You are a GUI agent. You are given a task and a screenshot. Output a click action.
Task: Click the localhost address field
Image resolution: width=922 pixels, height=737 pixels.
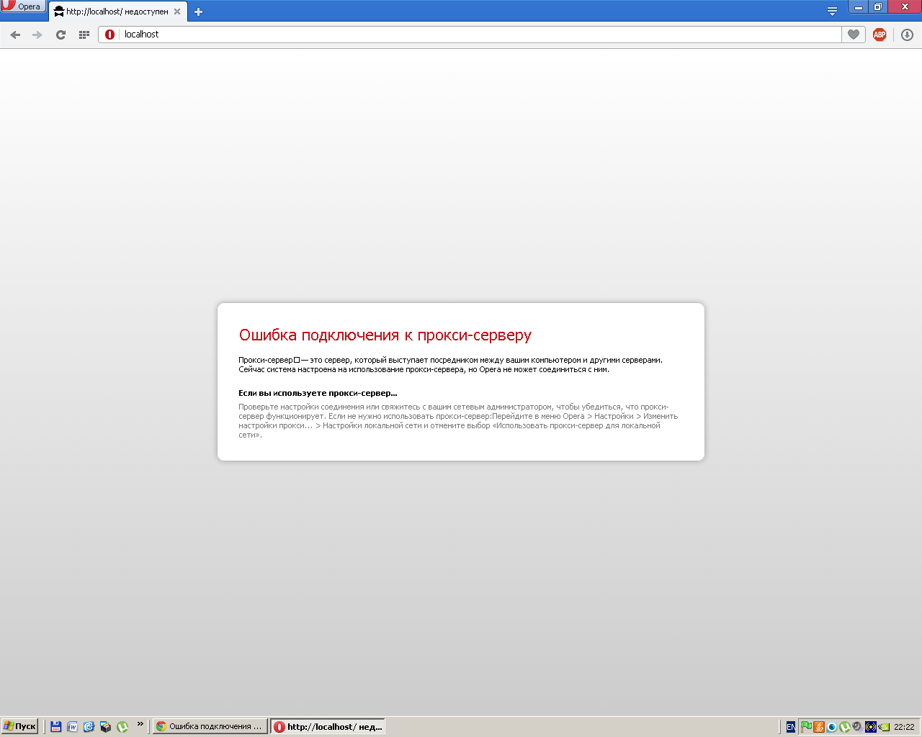[x=475, y=35]
